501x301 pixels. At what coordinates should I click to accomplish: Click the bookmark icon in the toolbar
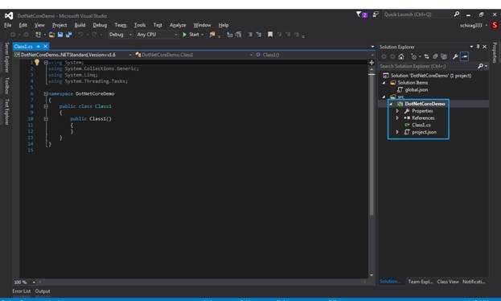point(270,35)
